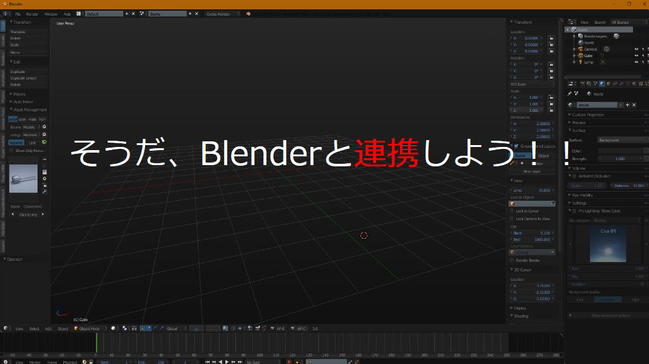Click the timeline record button icon
This screenshot has width=649, height=364.
(x=289, y=362)
